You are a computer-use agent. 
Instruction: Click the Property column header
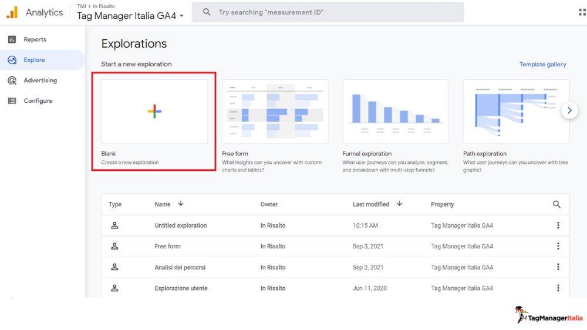pyautogui.click(x=442, y=204)
